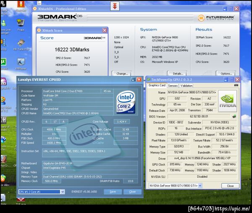Open the FlashGet desktop shortcut

(x=21, y=6)
